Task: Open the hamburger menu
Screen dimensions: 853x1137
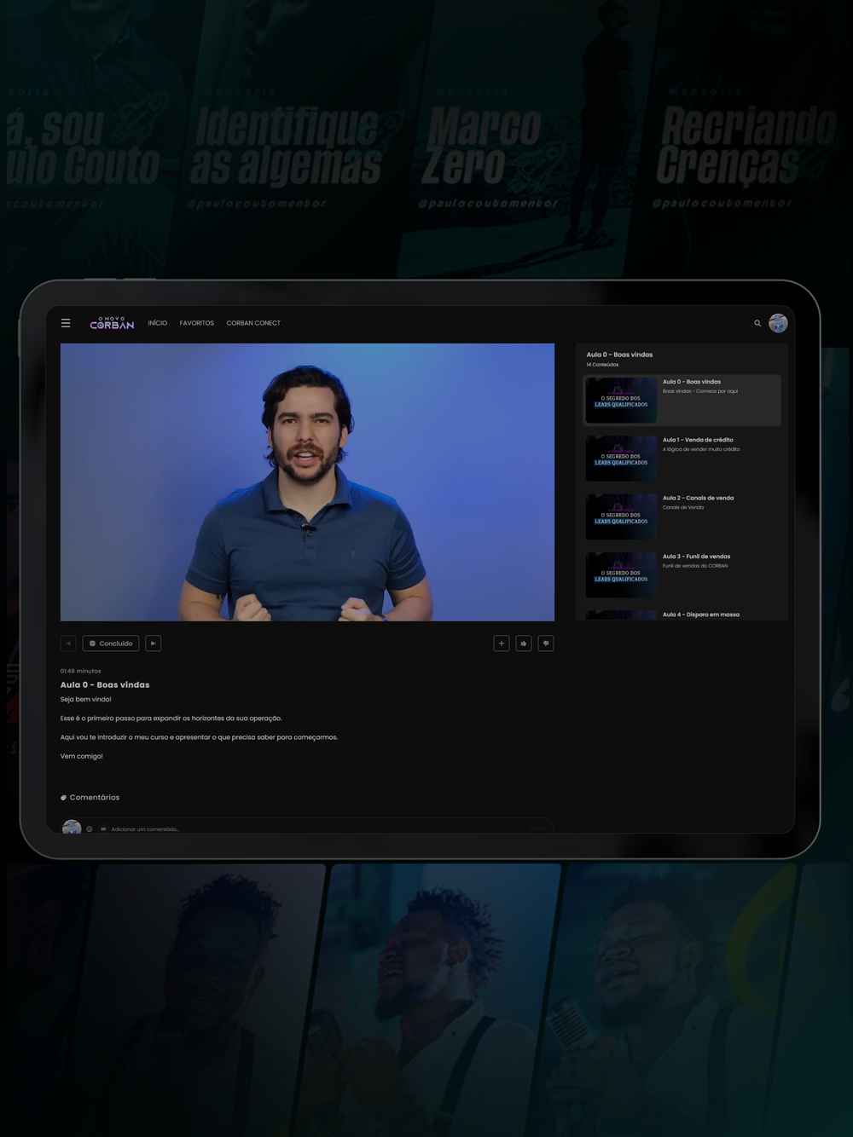Action: tap(66, 323)
